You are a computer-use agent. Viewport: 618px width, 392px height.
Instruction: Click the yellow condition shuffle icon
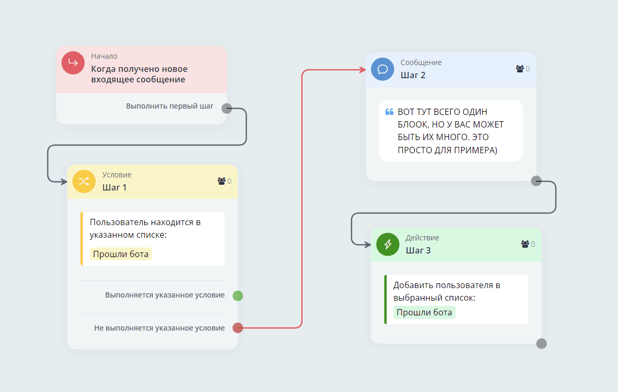click(x=83, y=182)
